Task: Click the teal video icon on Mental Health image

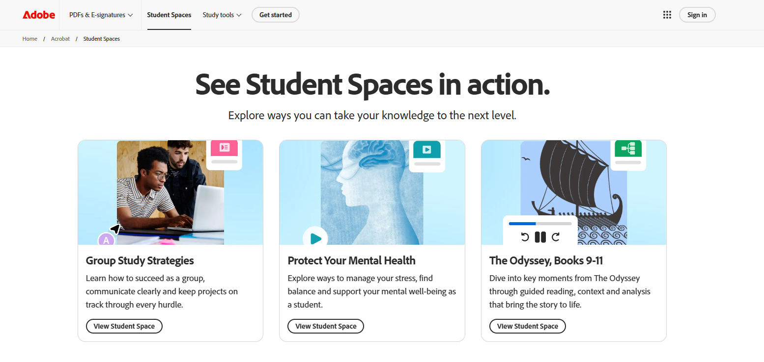Action: tap(427, 150)
